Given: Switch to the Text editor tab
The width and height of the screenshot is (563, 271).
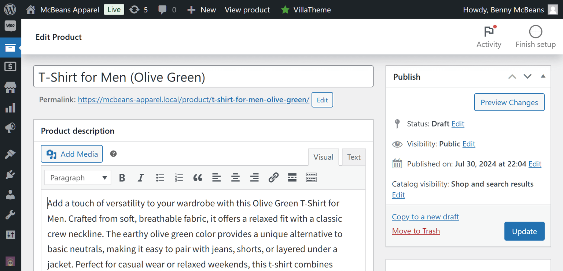Looking at the screenshot, I should (354, 157).
